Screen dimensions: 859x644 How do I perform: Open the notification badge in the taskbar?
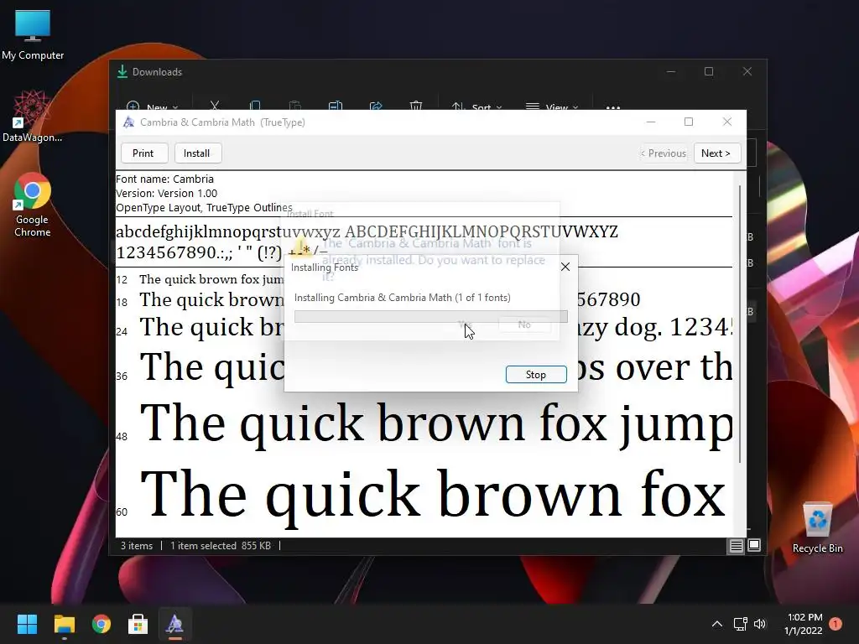(x=836, y=624)
